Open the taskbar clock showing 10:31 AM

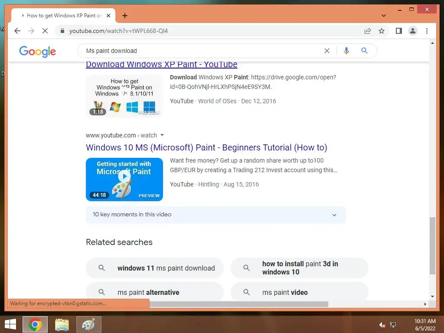click(x=425, y=325)
